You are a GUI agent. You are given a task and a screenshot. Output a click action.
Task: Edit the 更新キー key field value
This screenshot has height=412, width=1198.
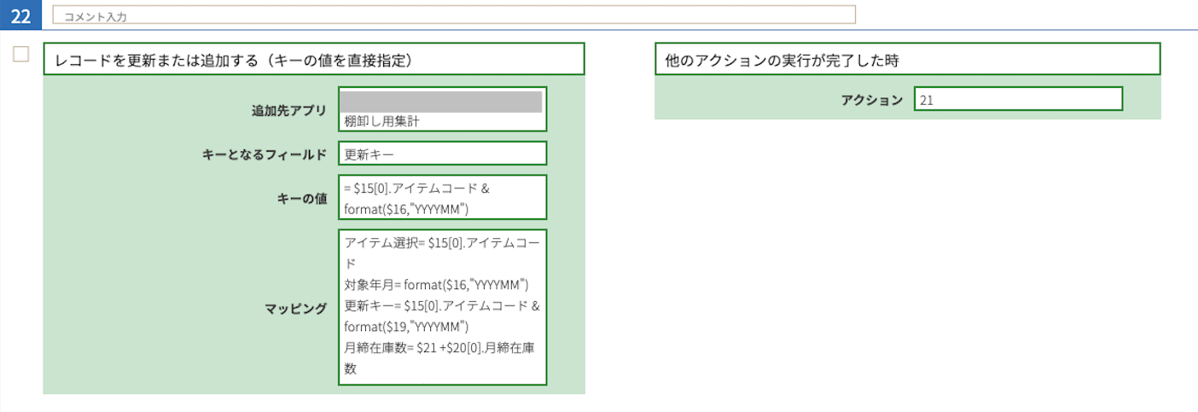tap(442, 154)
